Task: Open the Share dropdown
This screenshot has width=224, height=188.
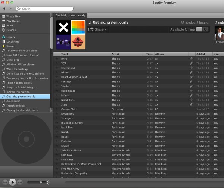Action: tap(97, 29)
